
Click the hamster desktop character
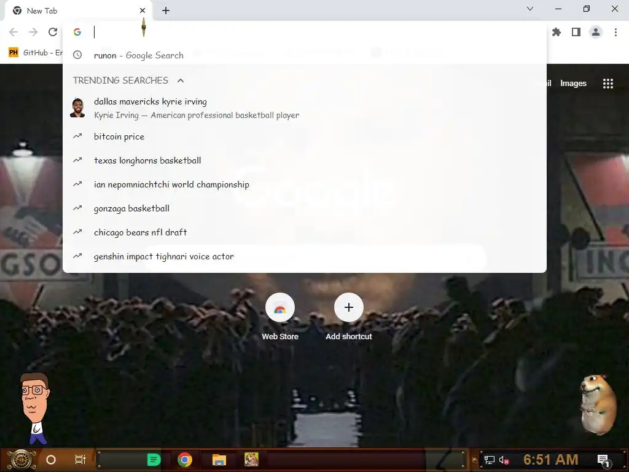(x=598, y=404)
